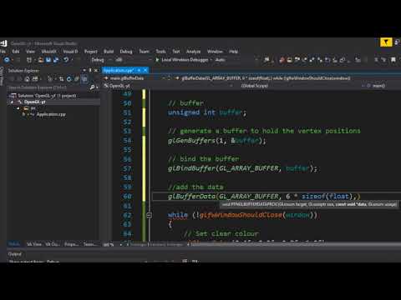The image size is (401, 300).
Task: Click the Open File toolbar icon
Action: click(41, 60)
